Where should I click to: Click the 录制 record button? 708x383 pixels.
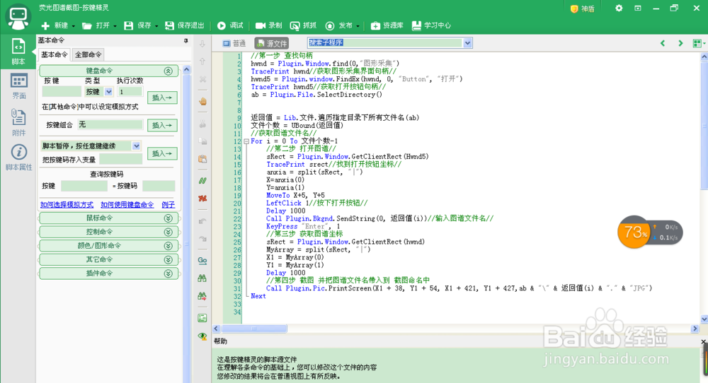tap(268, 25)
